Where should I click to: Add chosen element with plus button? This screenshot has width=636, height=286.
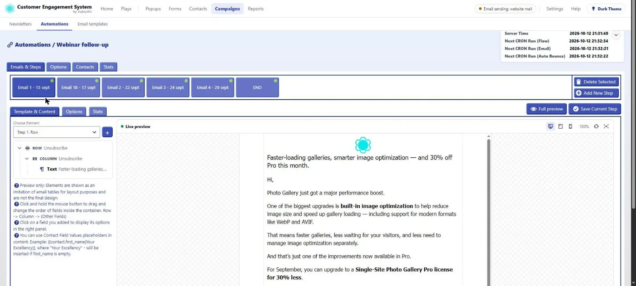pyautogui.click(x=107, y=132)
